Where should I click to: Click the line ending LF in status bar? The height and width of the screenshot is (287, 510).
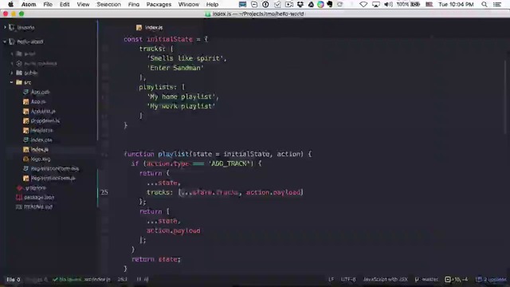click(x=331, y=279)
